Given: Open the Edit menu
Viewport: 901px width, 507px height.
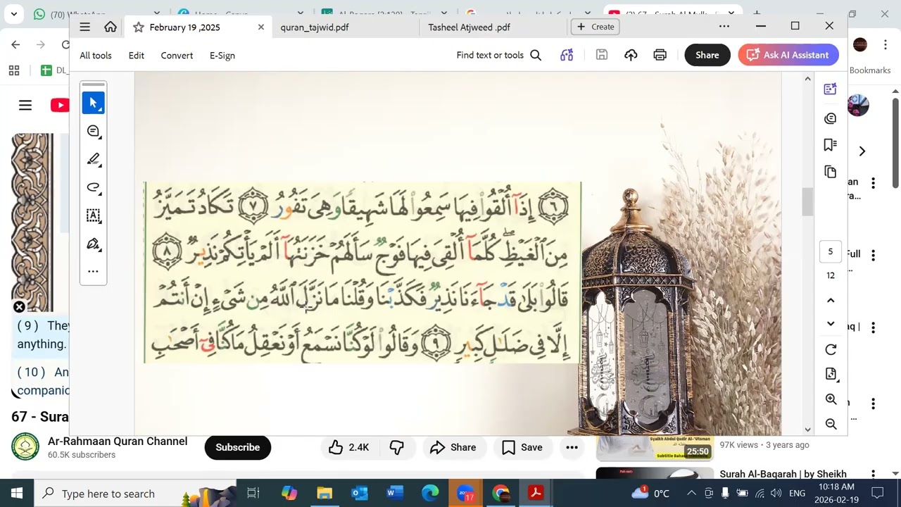Looking at the screenshot, I should pos(137,55).
